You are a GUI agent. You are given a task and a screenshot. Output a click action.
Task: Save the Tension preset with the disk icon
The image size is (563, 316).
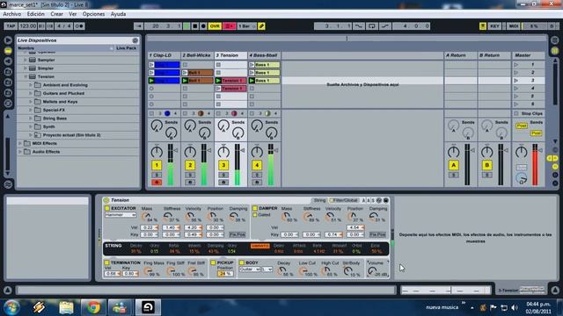(385, 200)
